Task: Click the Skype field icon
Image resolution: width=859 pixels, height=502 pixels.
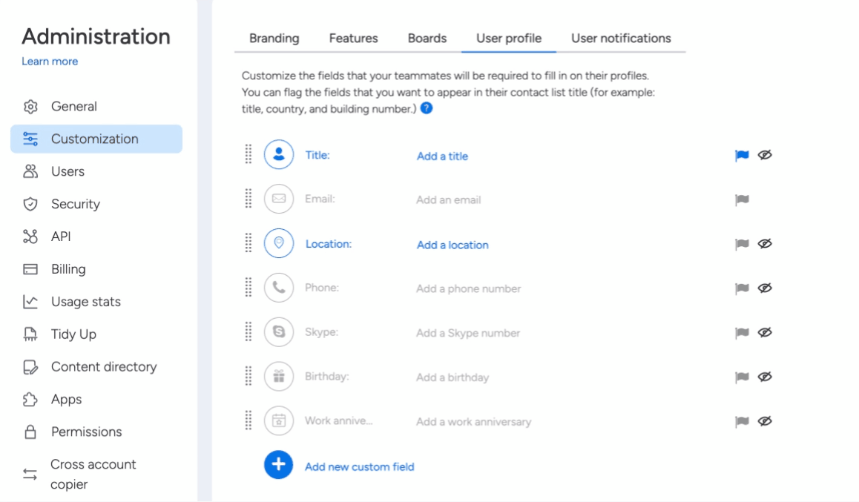Action: coord(279,332)
